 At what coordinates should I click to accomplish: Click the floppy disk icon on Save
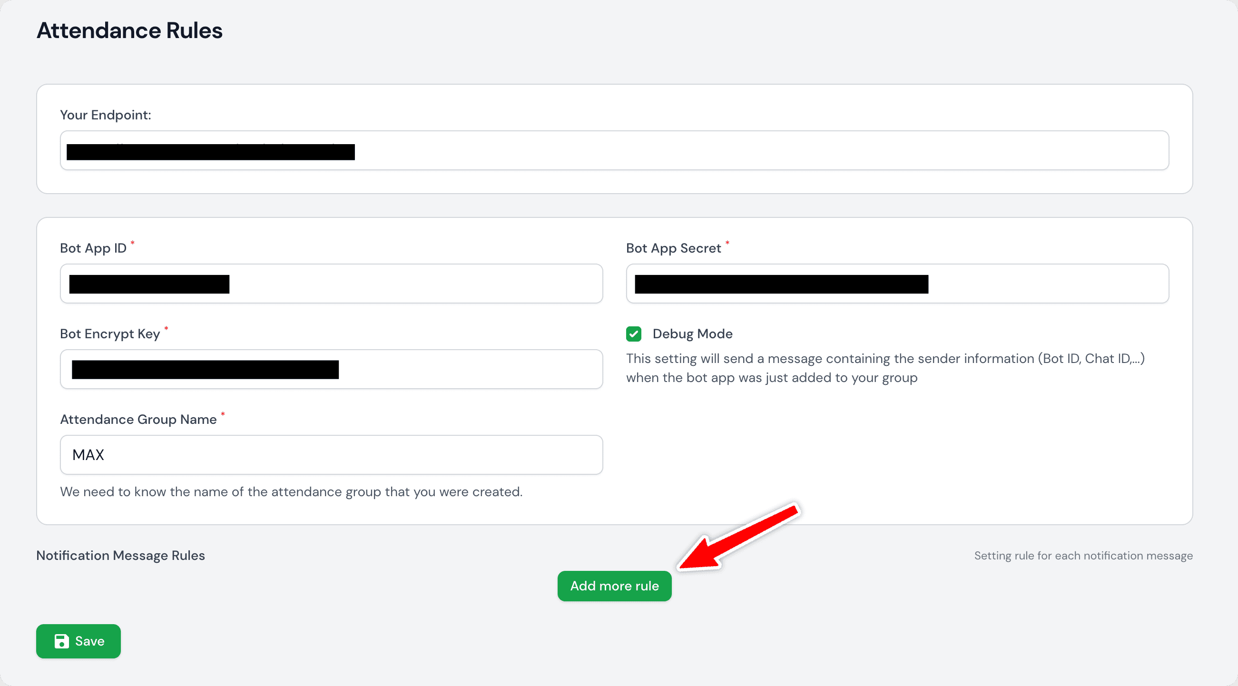tap(61, 641)
